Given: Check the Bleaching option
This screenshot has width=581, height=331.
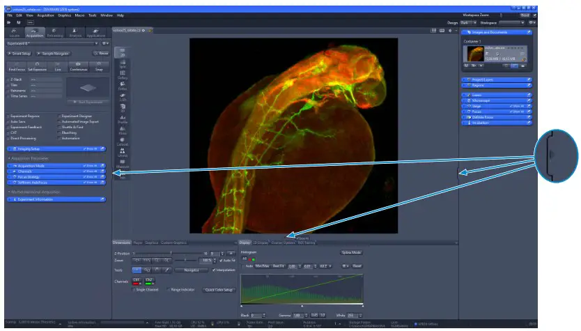Looking at the screenshot, I should [x=59, y=132].
